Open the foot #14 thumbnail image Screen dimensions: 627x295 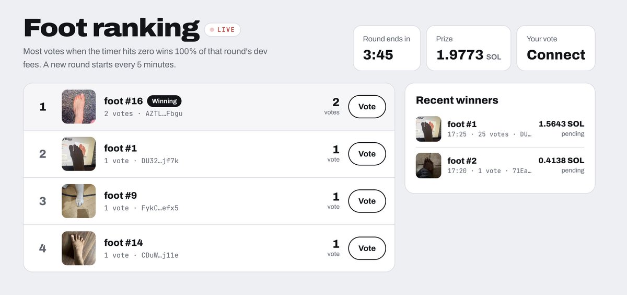pyautogui.click(x=79, y=248)
